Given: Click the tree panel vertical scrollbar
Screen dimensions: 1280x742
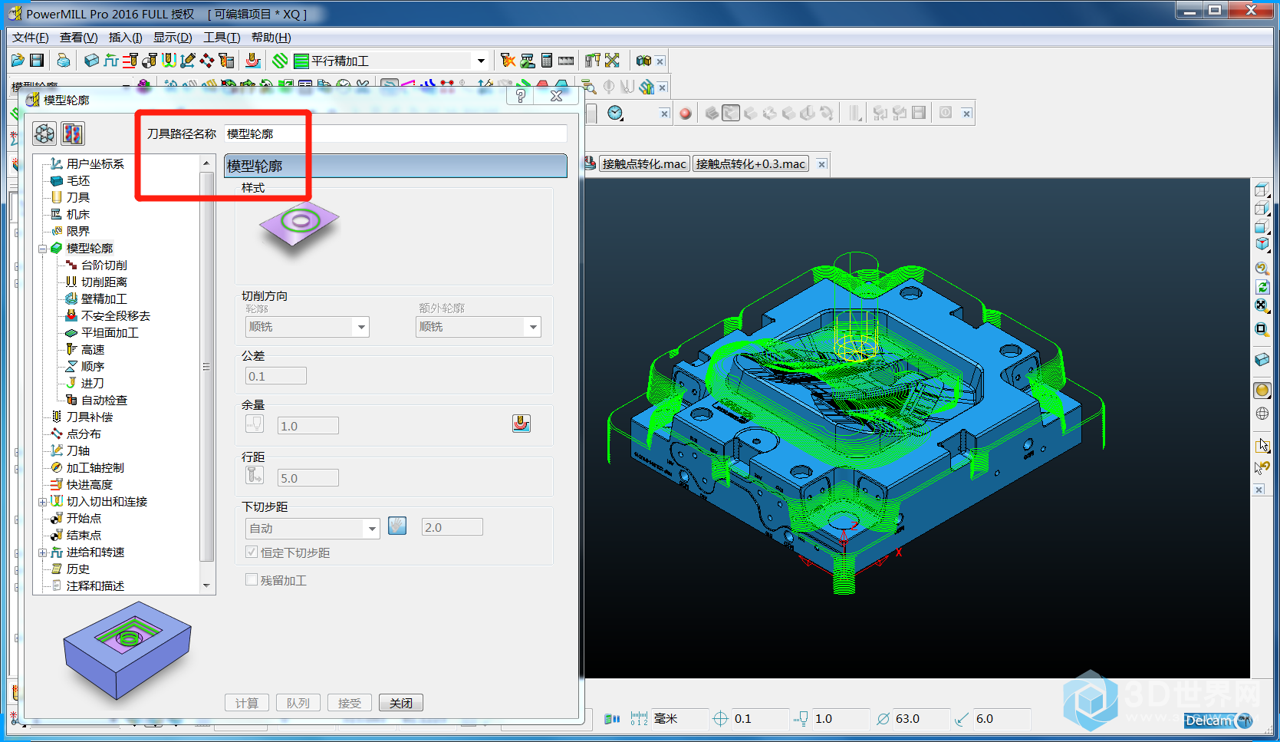Looking at the screenshot, I should (206, 367).
